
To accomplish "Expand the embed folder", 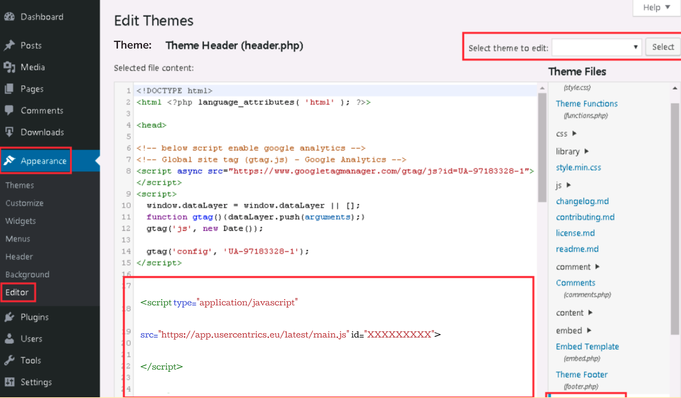I will click(x=573, y=331).
